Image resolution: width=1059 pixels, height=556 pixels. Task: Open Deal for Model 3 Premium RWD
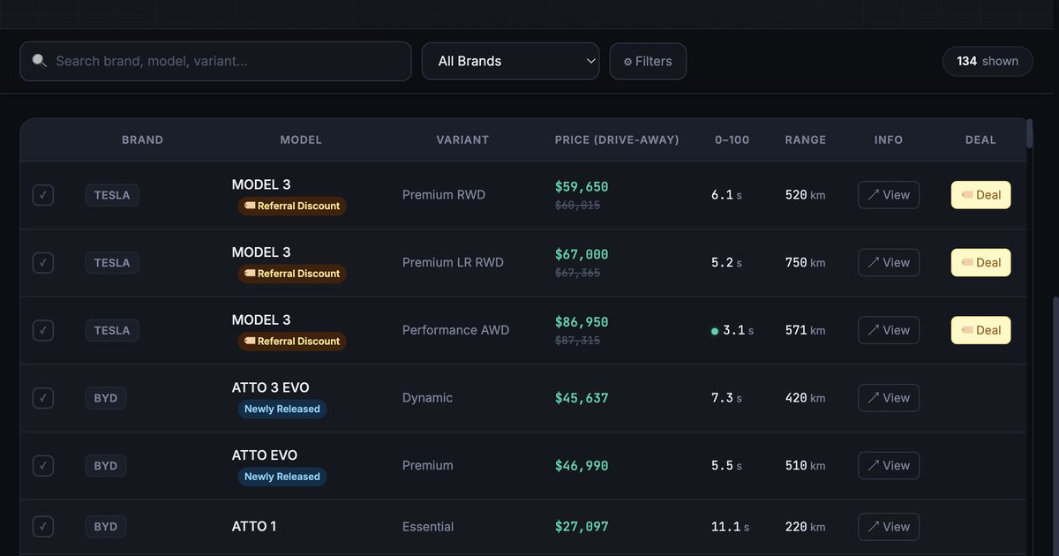(x=980, y=195)
